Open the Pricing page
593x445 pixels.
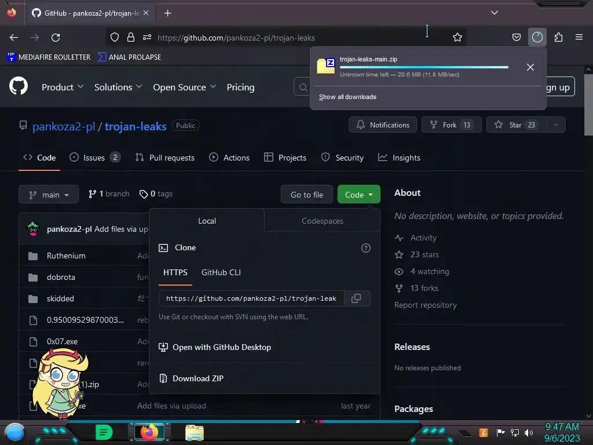[240, 87]
